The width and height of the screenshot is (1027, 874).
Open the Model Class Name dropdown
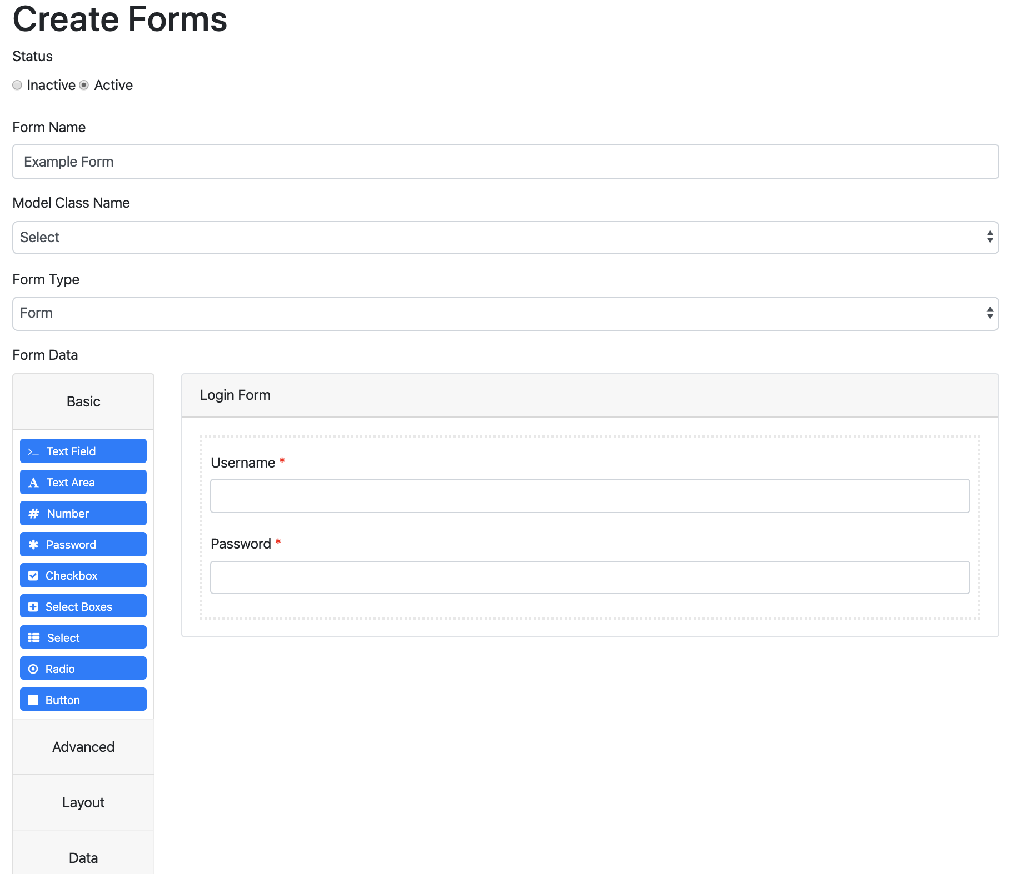click(x=506, y=238)
